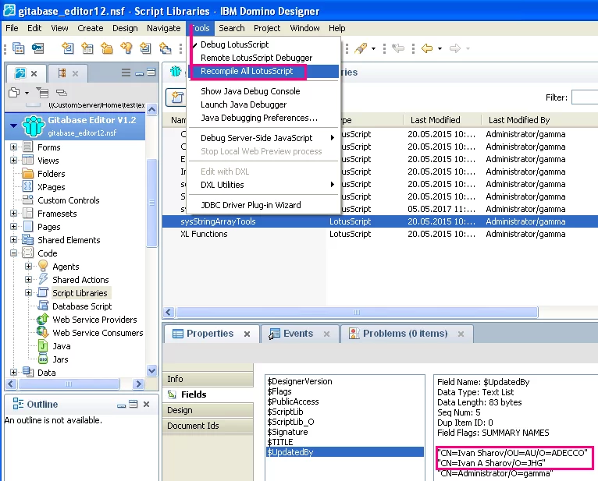The width and height of the screenshot is (598, 481).
Task: Open the Document Ids section
Action: (x=193, y=426)
